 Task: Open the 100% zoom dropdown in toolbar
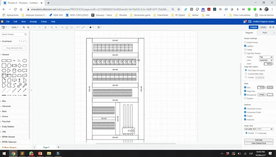(x=15, y=27)
